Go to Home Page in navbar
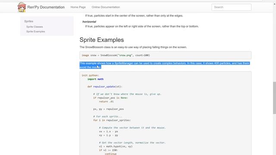 pos(78,7)
